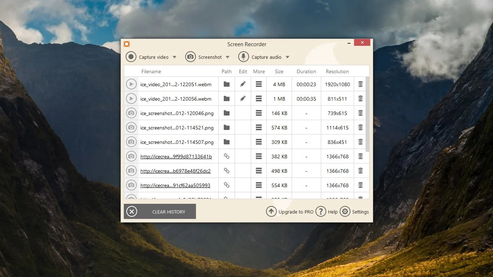Click the Size column header

tap(279, 71)
